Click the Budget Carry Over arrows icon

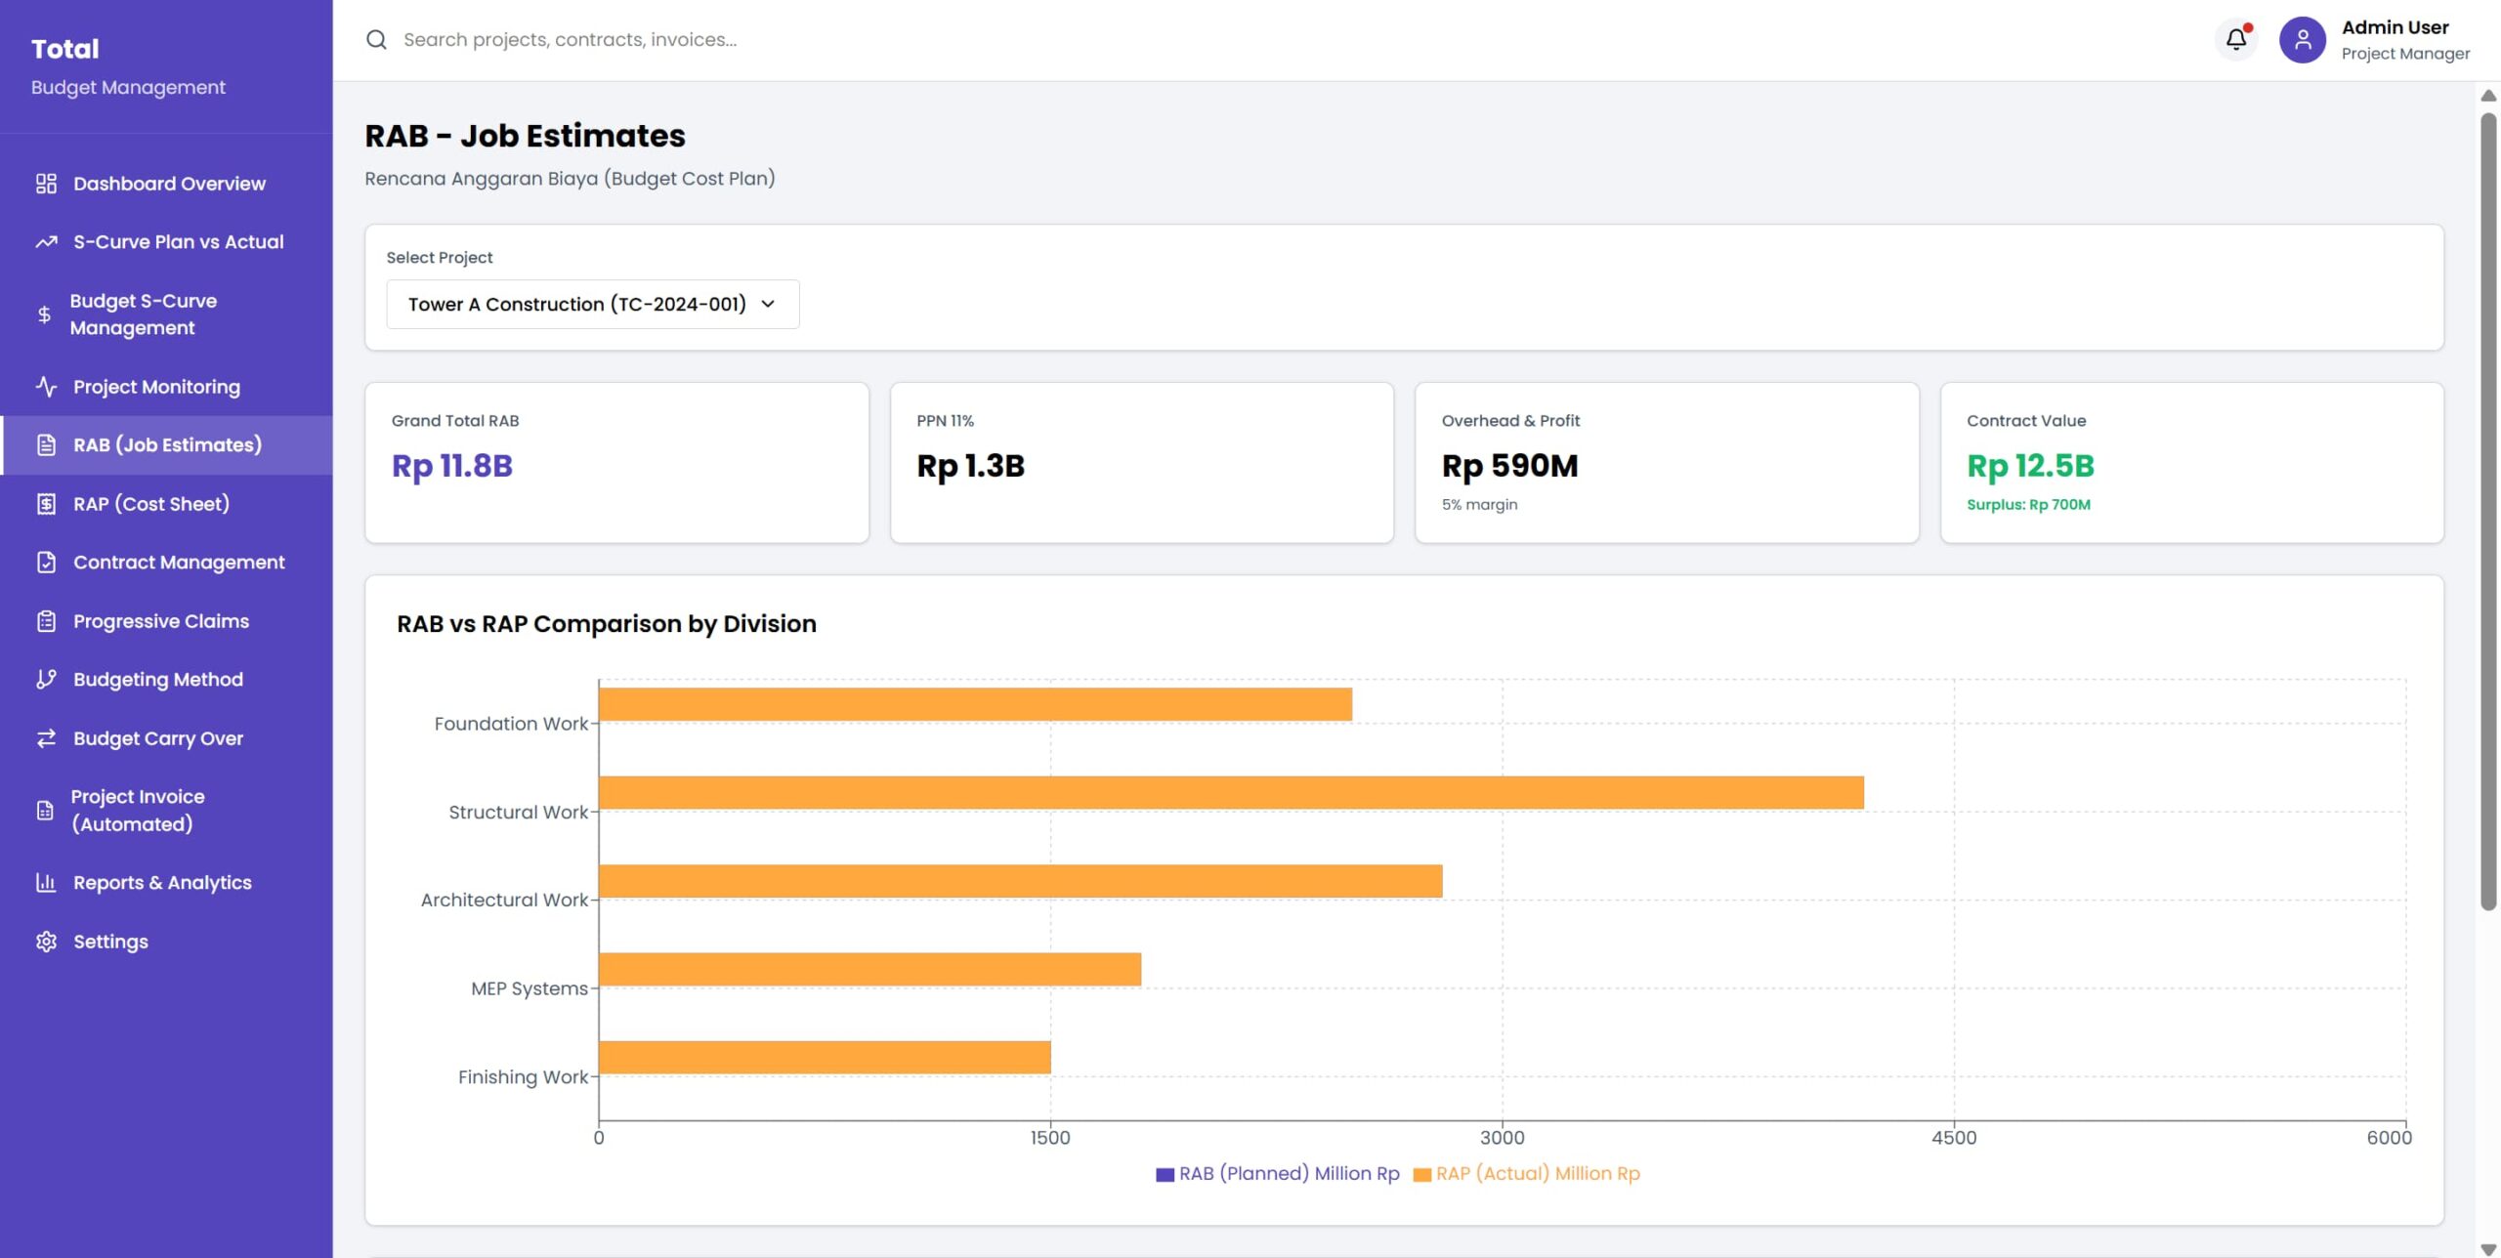[x=46, y=738]
